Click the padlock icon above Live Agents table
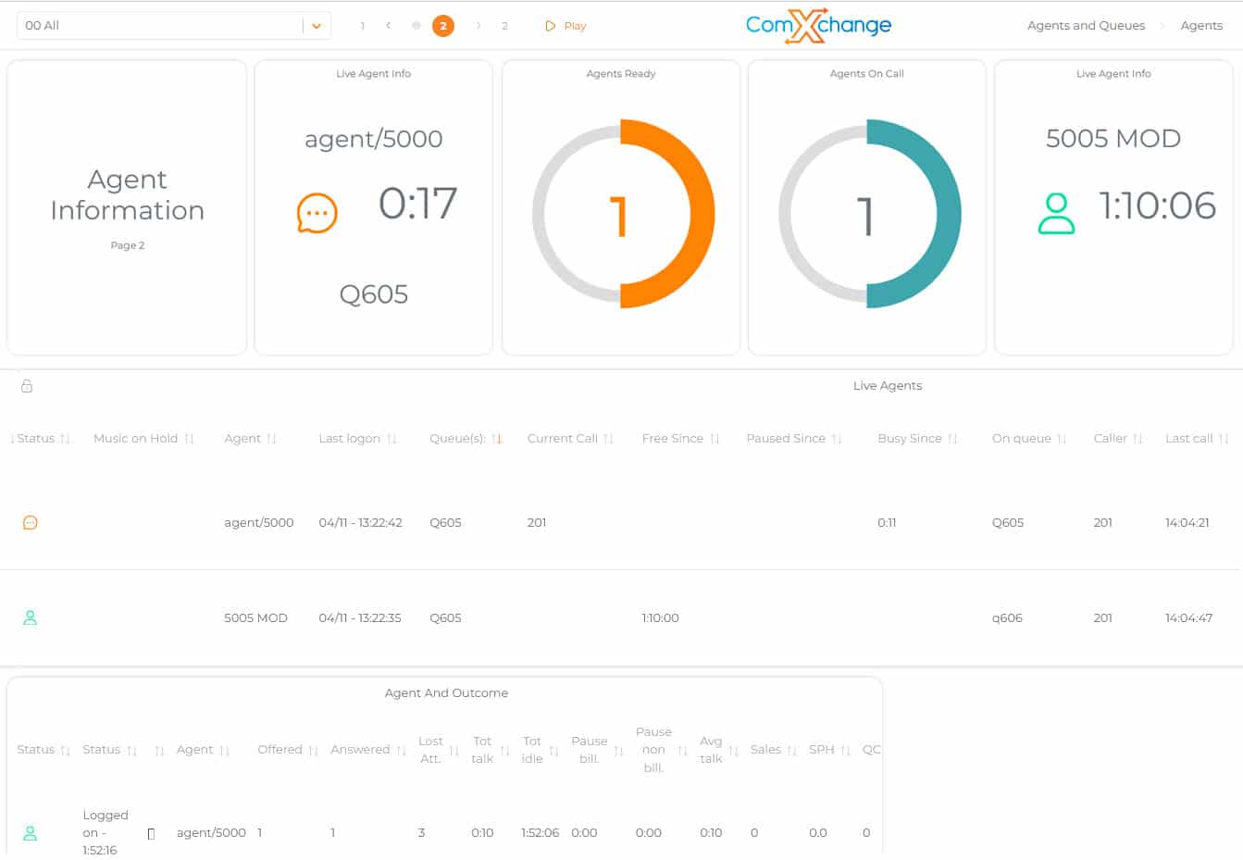The image size is (1243, 860). click(27, 386)
